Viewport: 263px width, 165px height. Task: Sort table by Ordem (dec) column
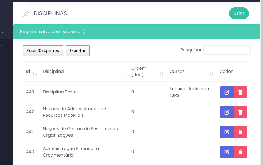[161, 73]
